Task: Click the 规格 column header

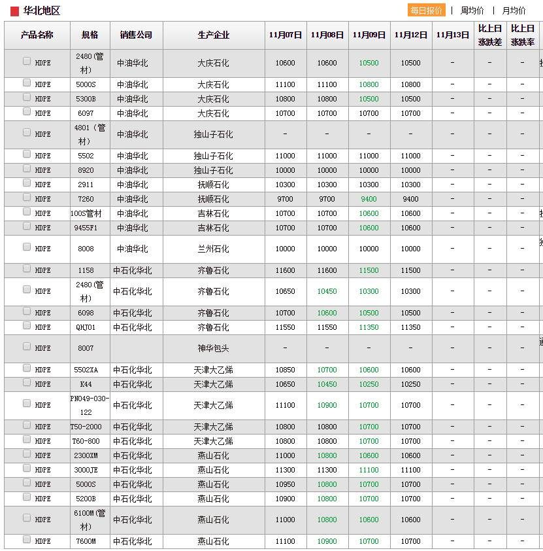Action: click(90, 35)
